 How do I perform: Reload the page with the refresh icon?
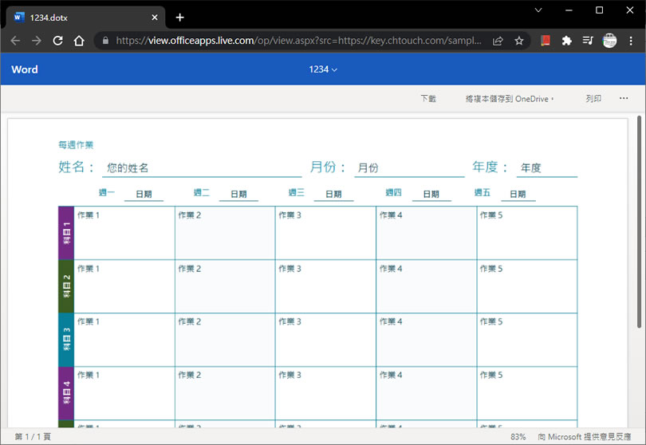coord(57,41)
